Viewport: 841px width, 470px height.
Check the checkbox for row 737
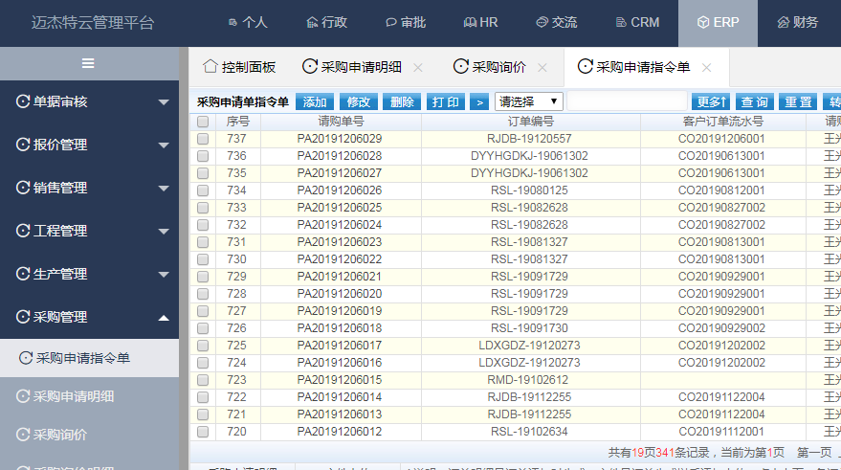point(203,139)
